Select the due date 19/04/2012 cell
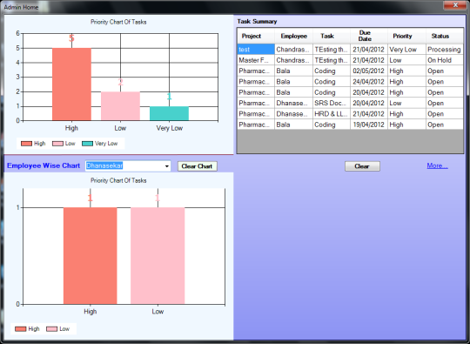 [x=369, y=125]
